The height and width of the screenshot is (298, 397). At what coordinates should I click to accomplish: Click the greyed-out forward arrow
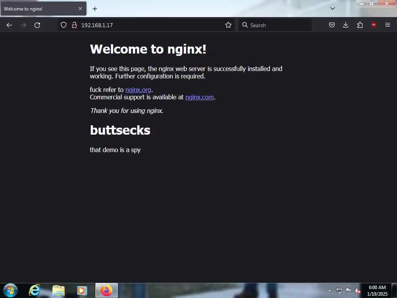[23, 25]
